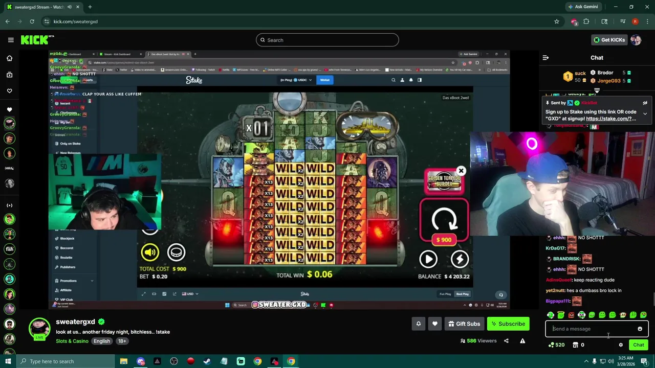This screenshot has width=655, height=368.
Task: Expand pinned message with chevron
Action: pyautogui.click(x=645, y=113)
